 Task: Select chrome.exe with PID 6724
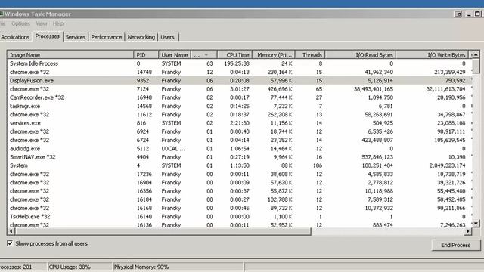pos(240,140)
